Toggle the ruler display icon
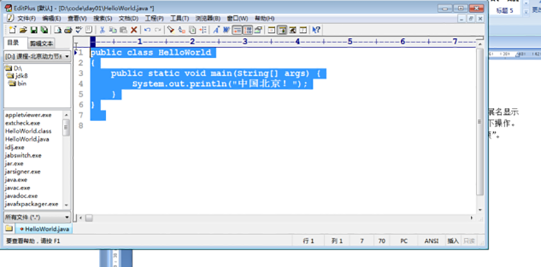 point(237,30)
